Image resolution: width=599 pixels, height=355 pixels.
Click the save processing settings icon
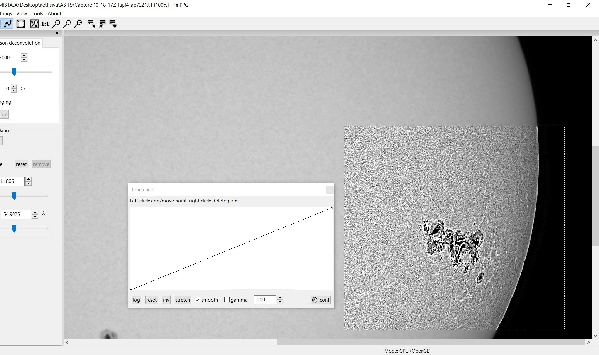(x=102, y=24)
